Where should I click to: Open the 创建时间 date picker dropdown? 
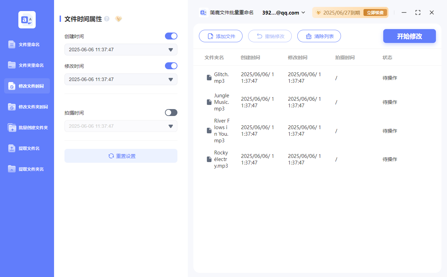pyautogui.click(x=170, y=50)
